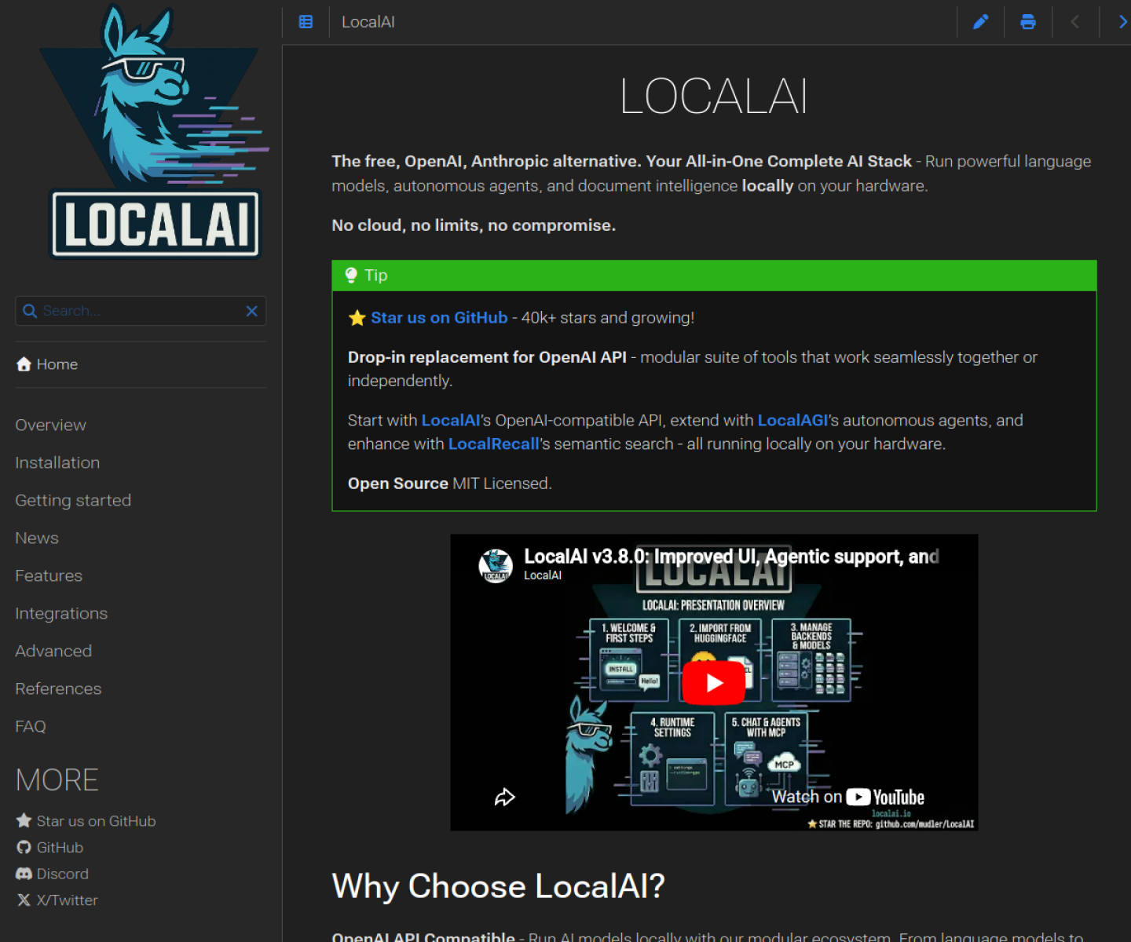1131x942 pixels.
Task: Click the search magnifier icon
Action: tap(30, 311)
